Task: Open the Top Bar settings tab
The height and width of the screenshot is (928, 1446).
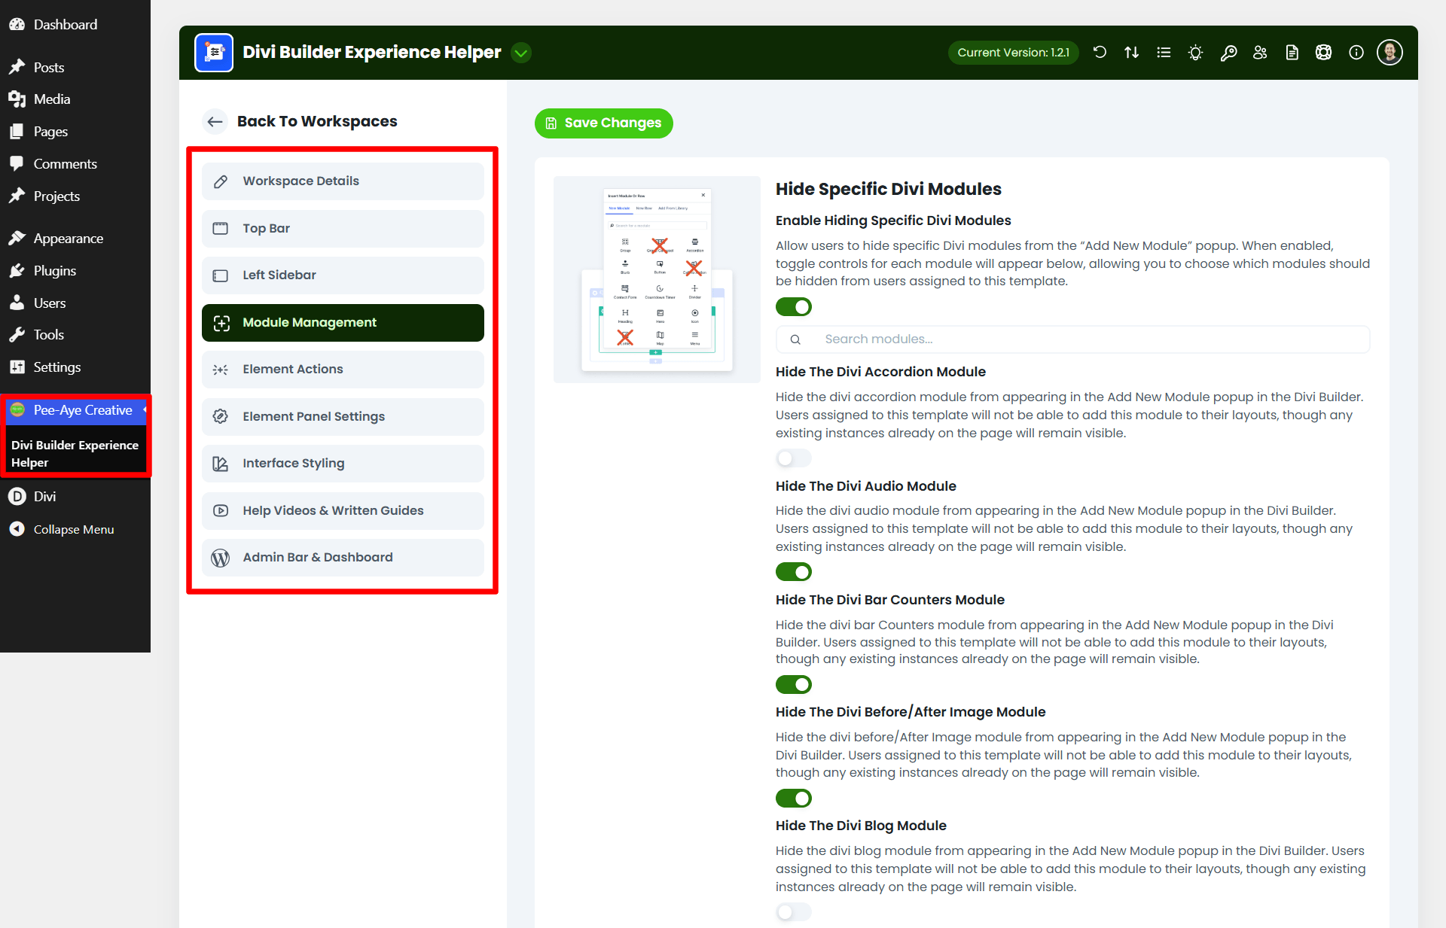Action: (343, 228)
